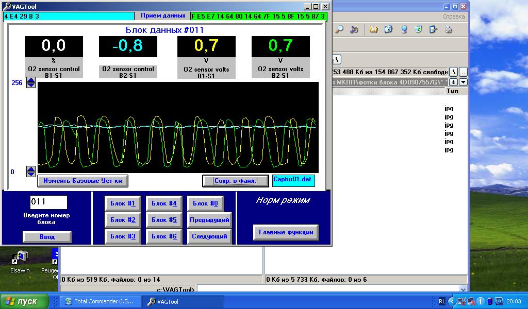Click the root directory backslash button
Viewport: 528px width, 309px height.
453,72
